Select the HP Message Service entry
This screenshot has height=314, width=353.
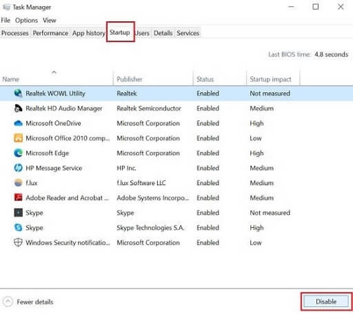[54, 168]
